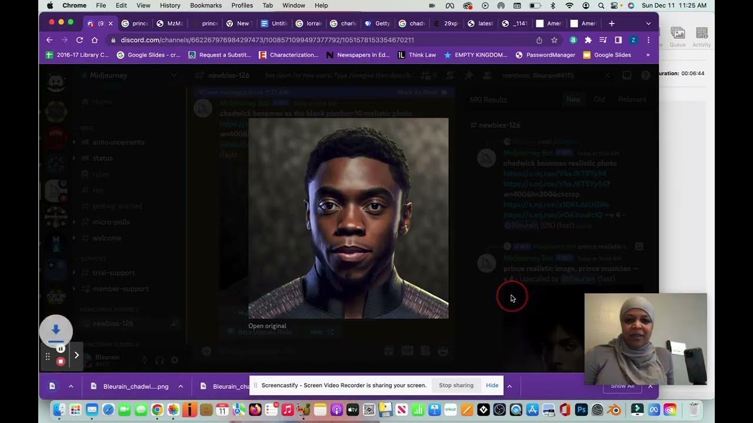Screen dimensions: 753x423
Task: Click the green 'a' extension icon
Action: [x=573, y=40]
